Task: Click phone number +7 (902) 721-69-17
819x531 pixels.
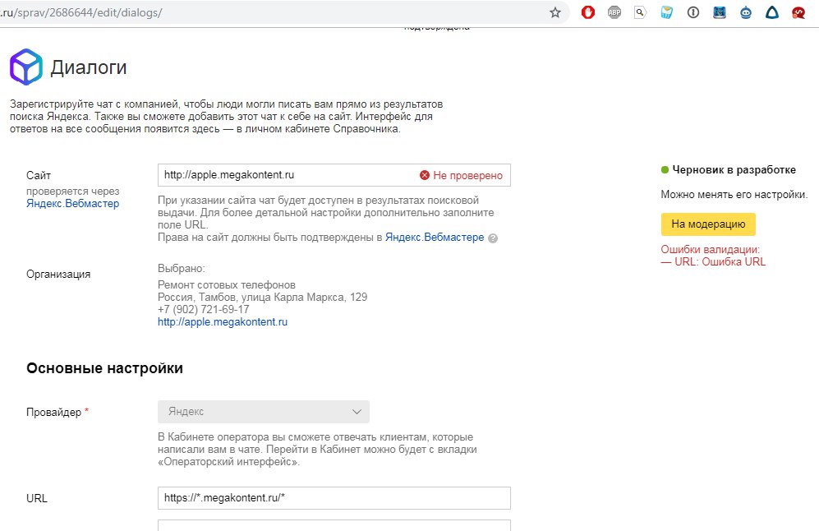Action: pos(203,309)
